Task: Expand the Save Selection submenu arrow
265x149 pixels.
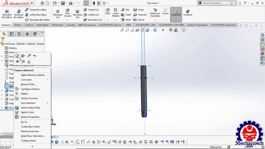Action: [x=48, y=103]
